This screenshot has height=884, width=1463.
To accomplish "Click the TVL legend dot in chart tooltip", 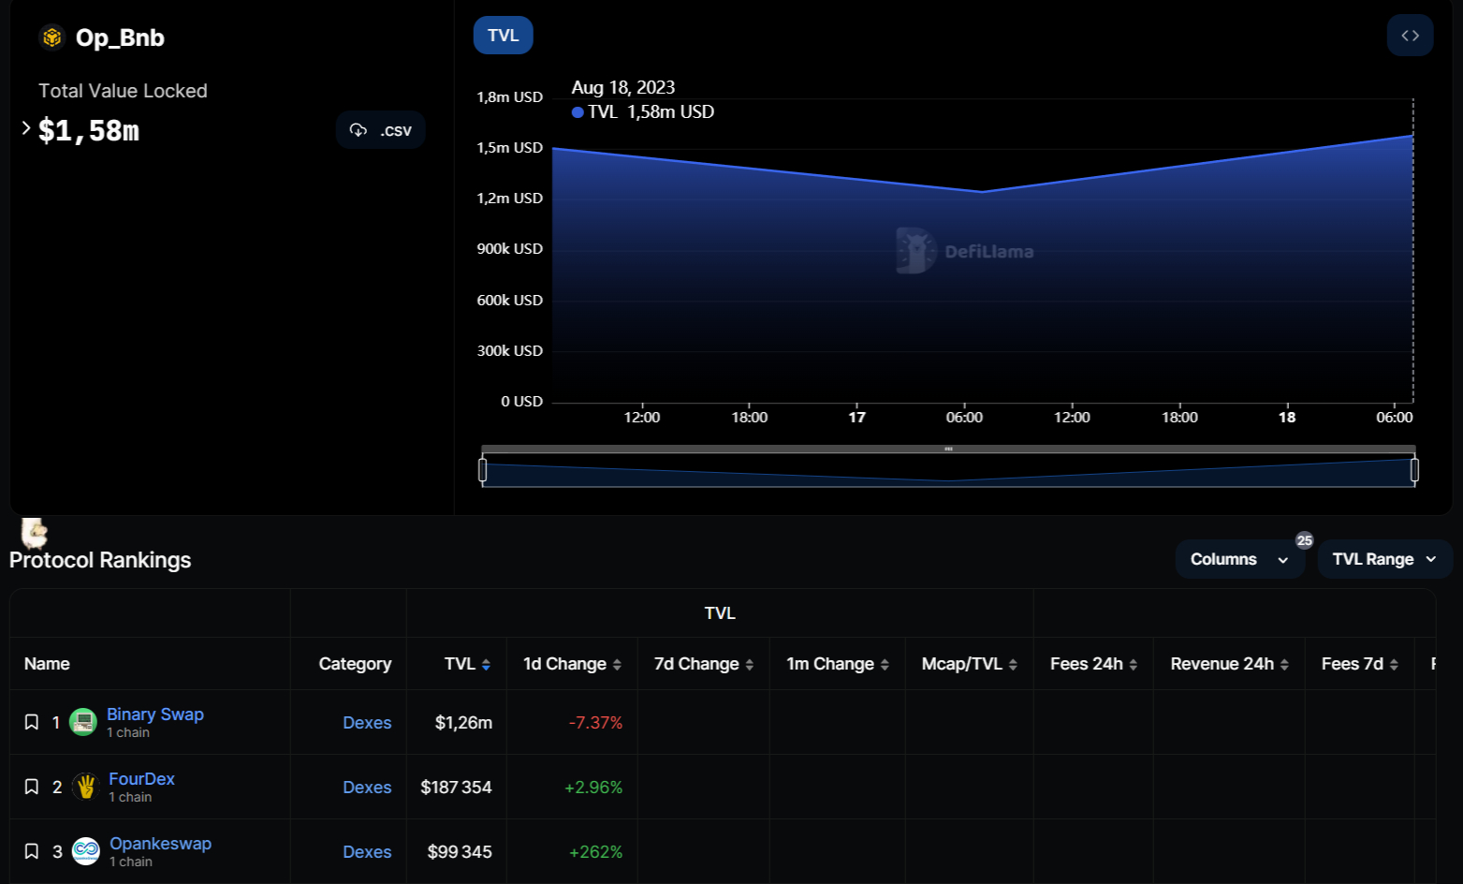I will (x=578, y=112).
